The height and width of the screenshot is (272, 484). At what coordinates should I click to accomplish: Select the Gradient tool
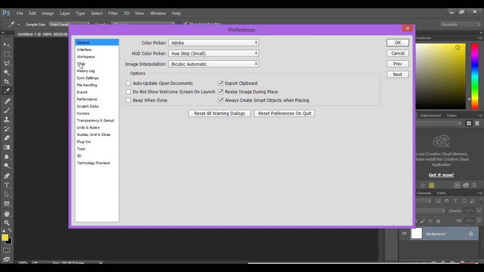coord(7,147)
